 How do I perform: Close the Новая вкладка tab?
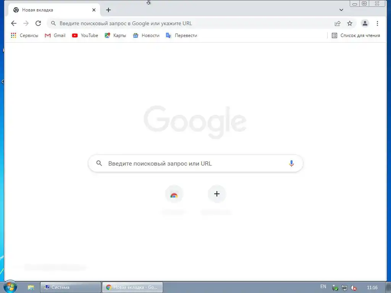[x=94, y=10]
